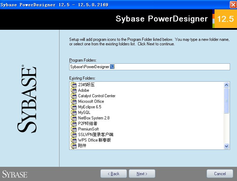The image size is (237, 181).
Task: Select the P2P终结者 entry
Action: (x=88, y=124)
